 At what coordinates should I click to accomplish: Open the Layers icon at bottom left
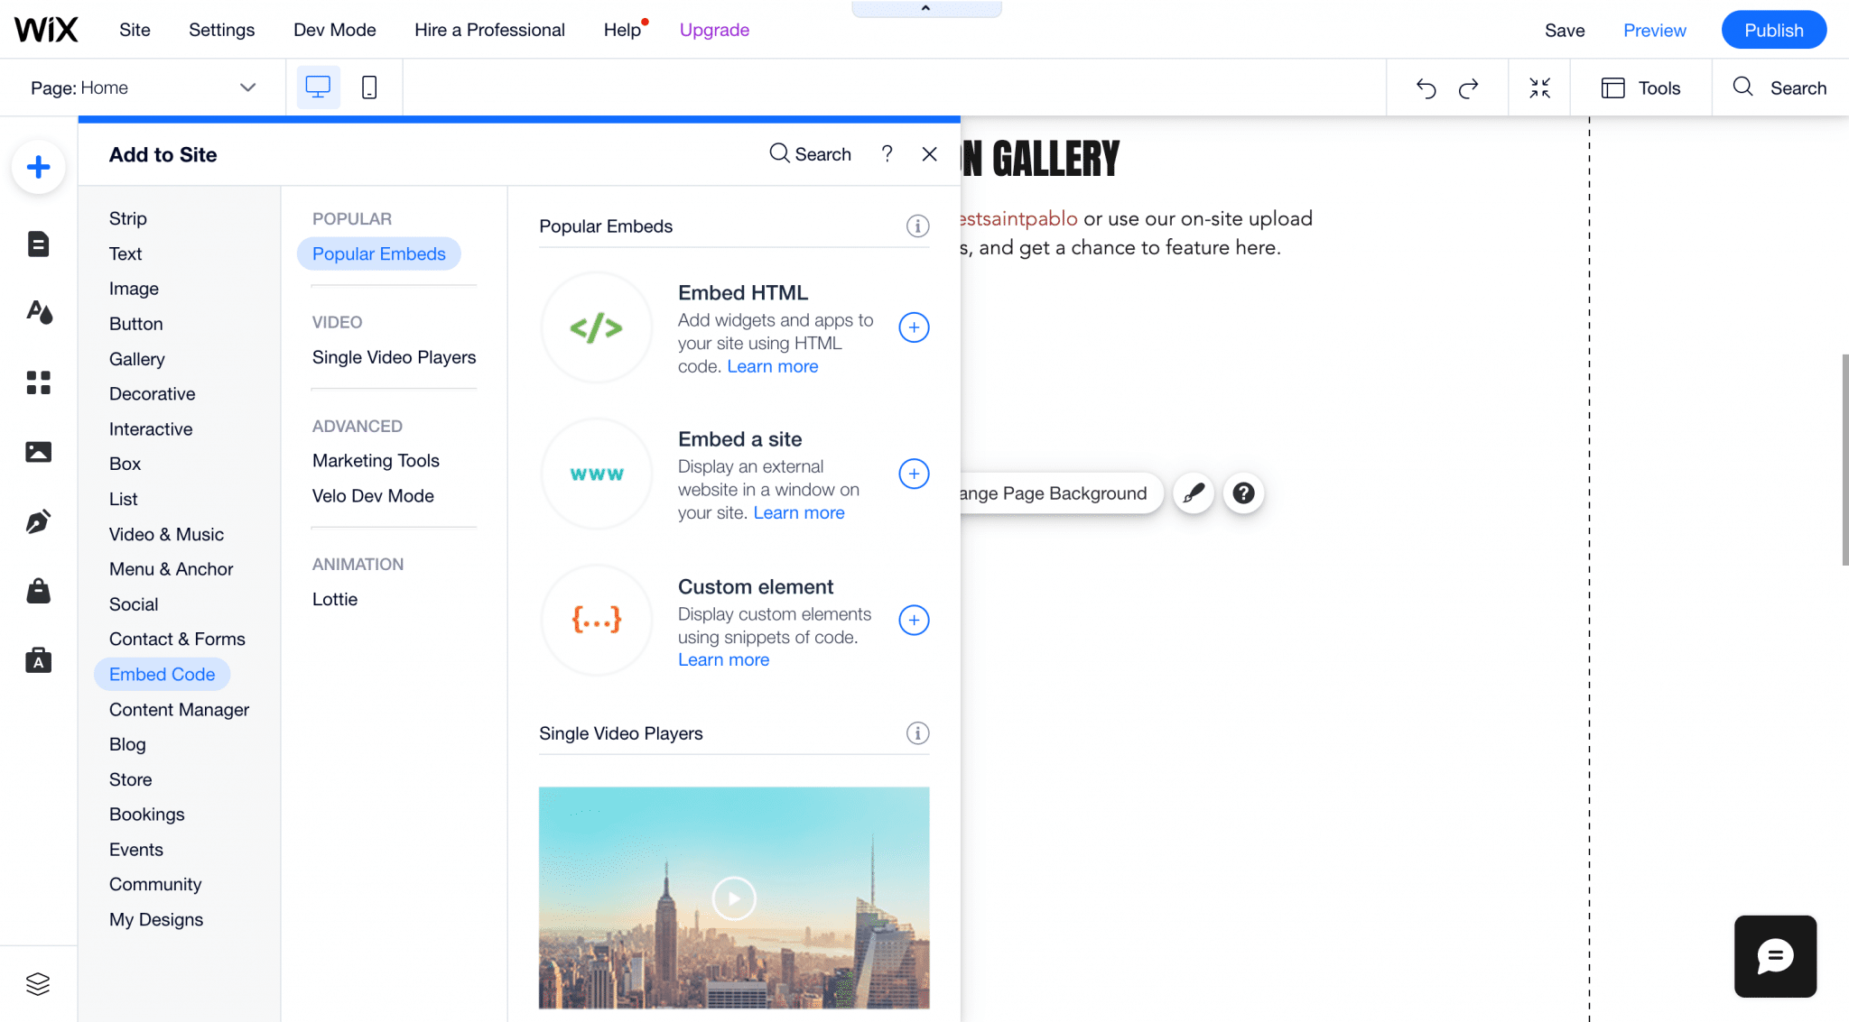[x=38, y=983]
